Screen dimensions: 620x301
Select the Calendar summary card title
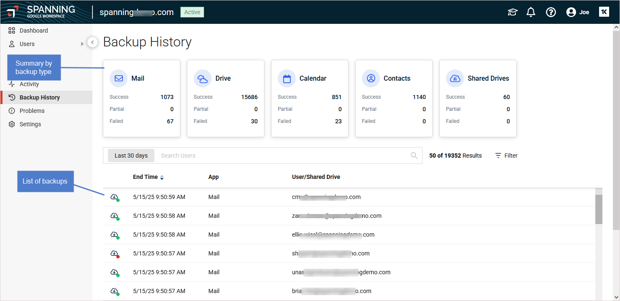coord(313,78)
